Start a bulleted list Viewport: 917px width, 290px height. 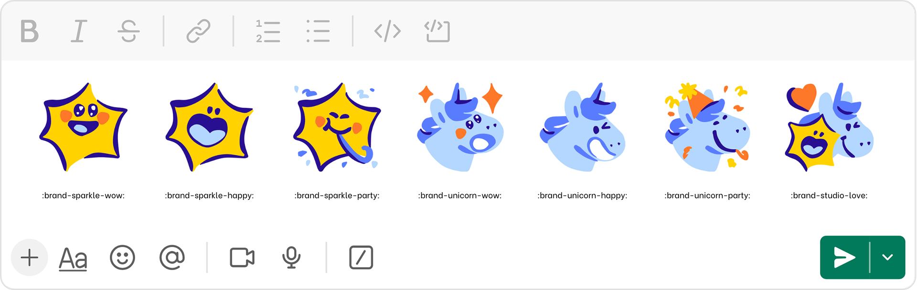(x=318, y=31)
